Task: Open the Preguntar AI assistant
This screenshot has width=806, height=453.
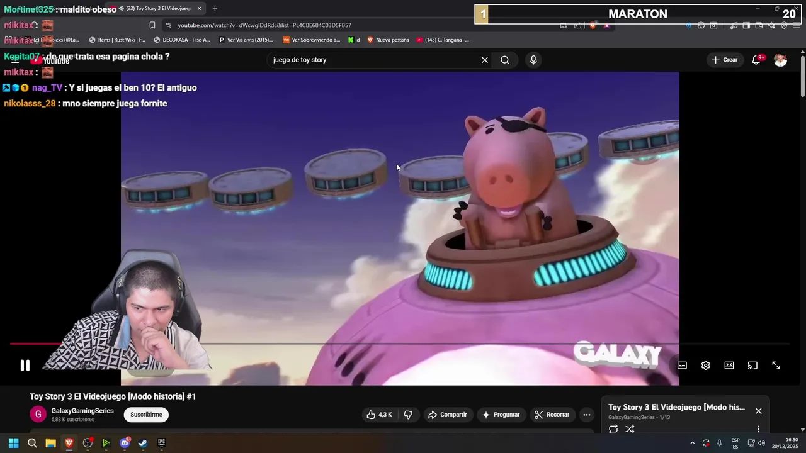Action: 501,415
